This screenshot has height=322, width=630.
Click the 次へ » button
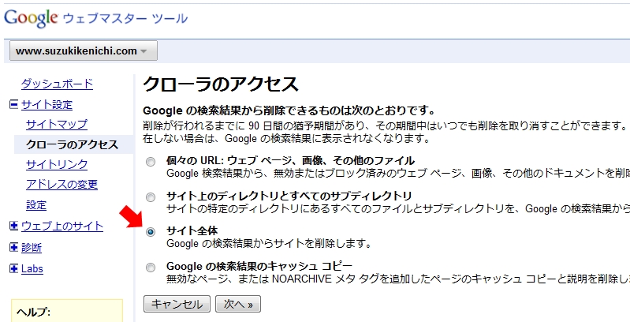[x=238, y=304]
